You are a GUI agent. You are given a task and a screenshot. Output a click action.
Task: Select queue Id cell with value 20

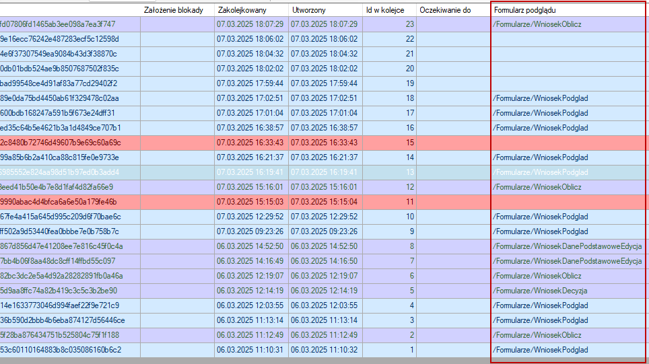click(390, 69)
